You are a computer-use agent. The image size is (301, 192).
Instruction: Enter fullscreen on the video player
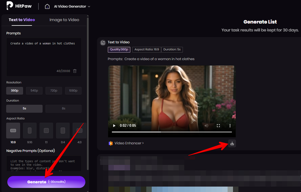pos(218,125)
